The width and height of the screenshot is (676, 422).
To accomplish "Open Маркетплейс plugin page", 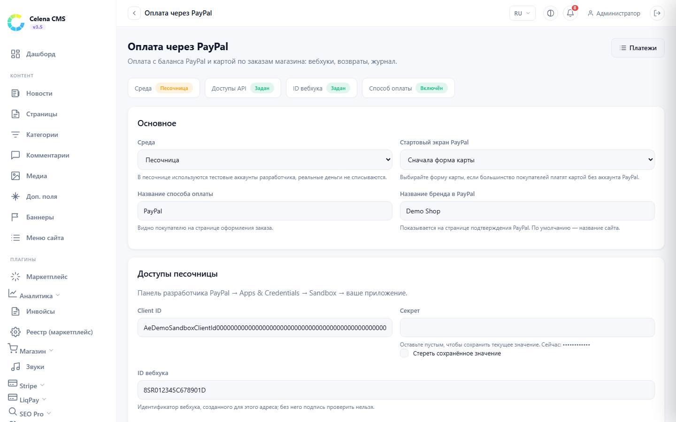I will point(58,277).
